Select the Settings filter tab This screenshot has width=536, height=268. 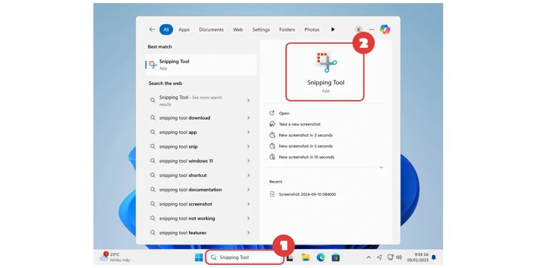click(x=261, y=30)
